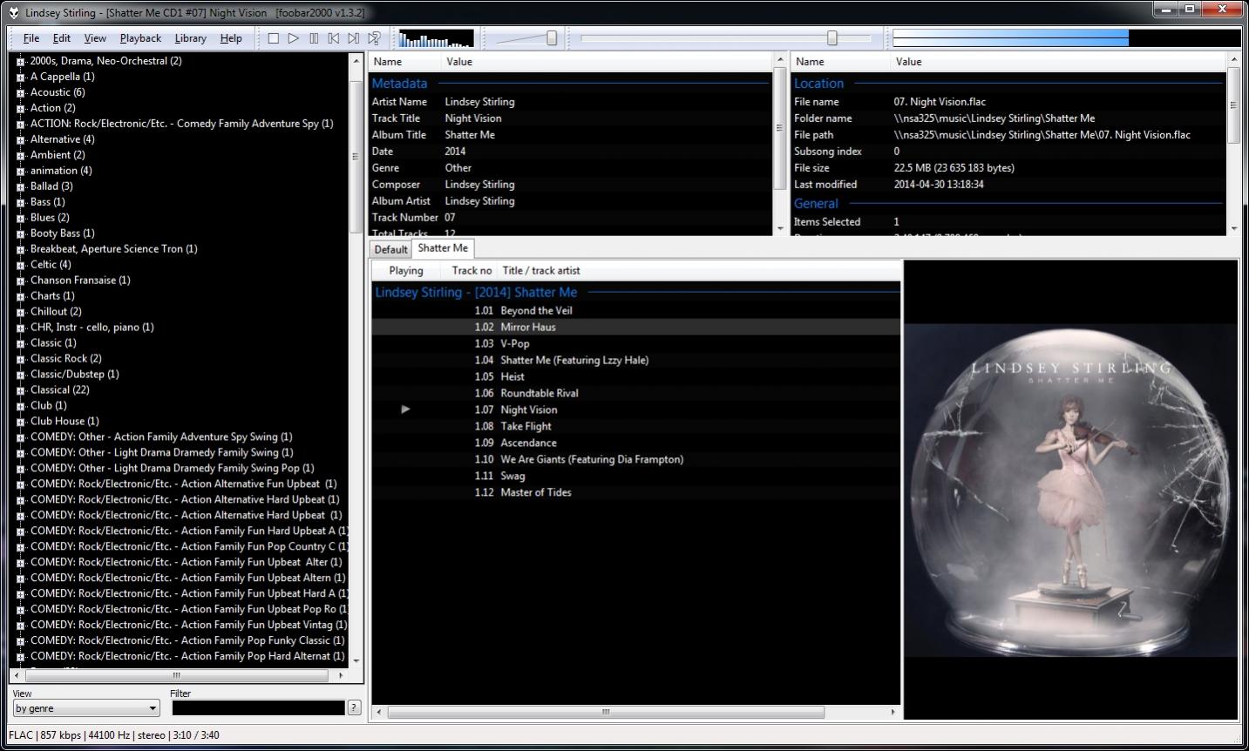Click the Metadata section header
This screenshot has width=1249, height=751.
(x=399, y=84)
